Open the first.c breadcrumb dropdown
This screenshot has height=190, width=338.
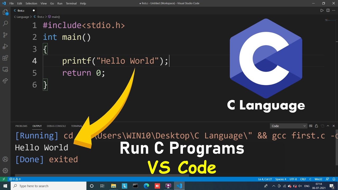click(39, 17)
